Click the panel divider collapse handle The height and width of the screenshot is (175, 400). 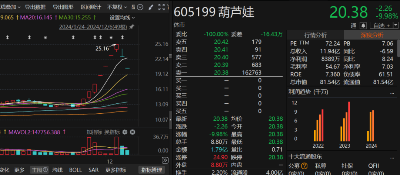coord(170,119)
